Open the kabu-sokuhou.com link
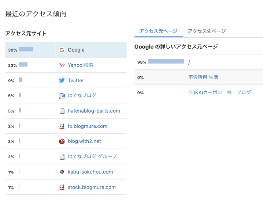 [x=90, y=172]
